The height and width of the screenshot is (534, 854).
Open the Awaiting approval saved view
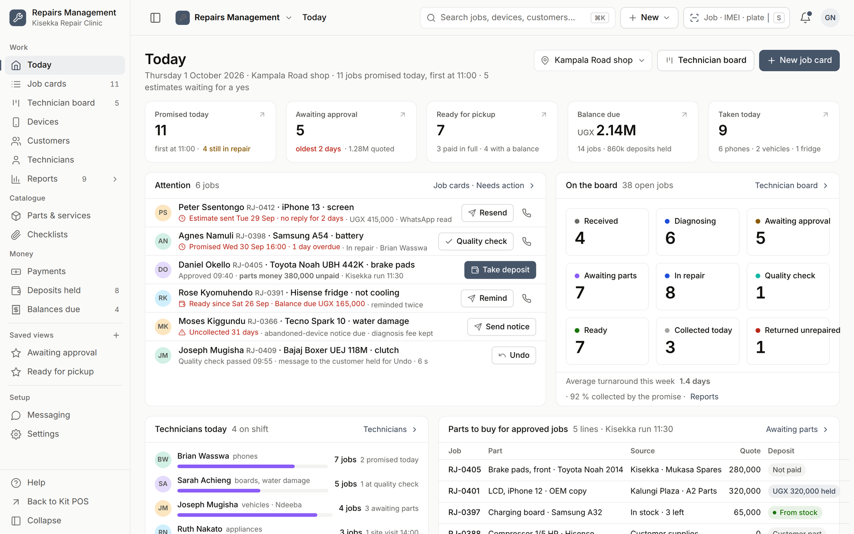click(65, 353)
